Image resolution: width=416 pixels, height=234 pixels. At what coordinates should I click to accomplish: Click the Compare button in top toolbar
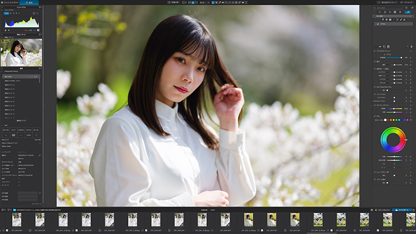174,3
